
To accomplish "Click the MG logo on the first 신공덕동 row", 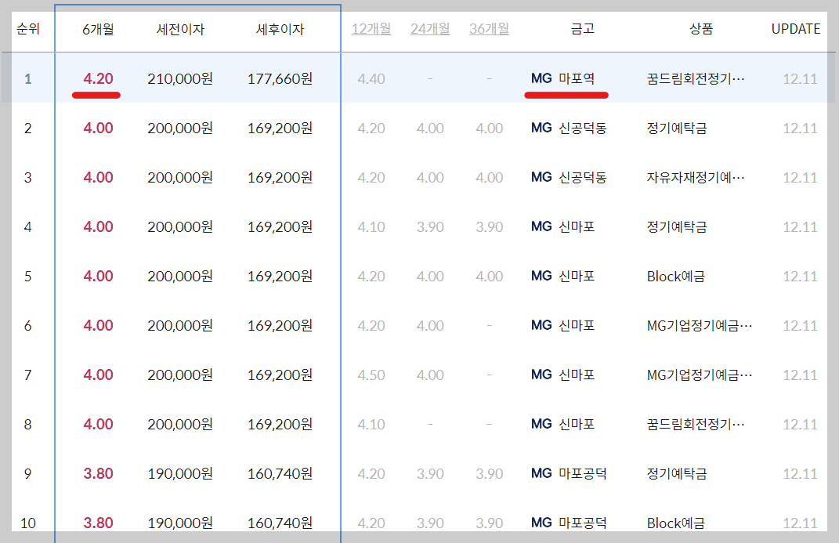I will coord(541,128).
